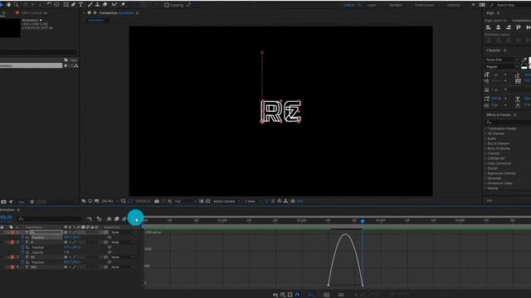Open Active Camera view dropdown
531x298 pixels.
pos(227,201)
